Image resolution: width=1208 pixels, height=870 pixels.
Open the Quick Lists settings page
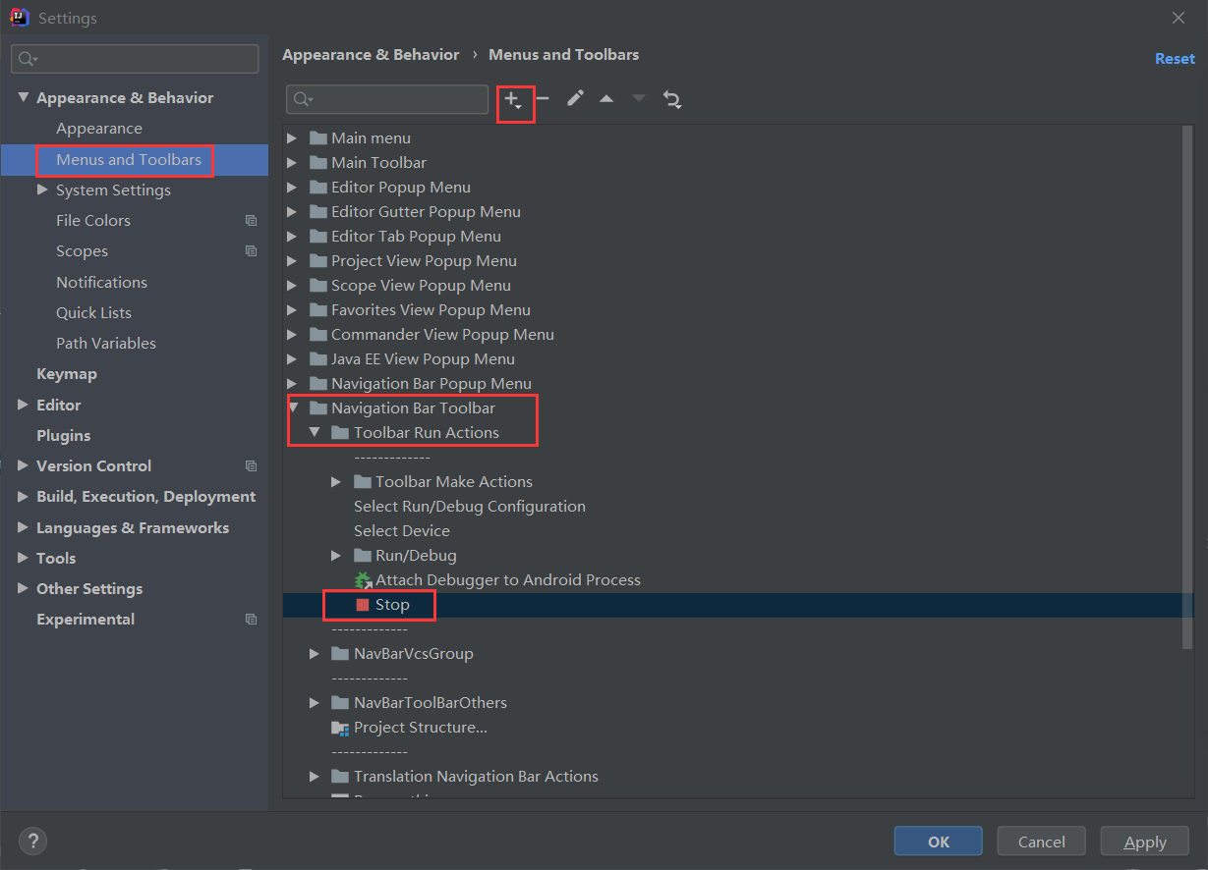pyautogui.click(x=93, y=312)
